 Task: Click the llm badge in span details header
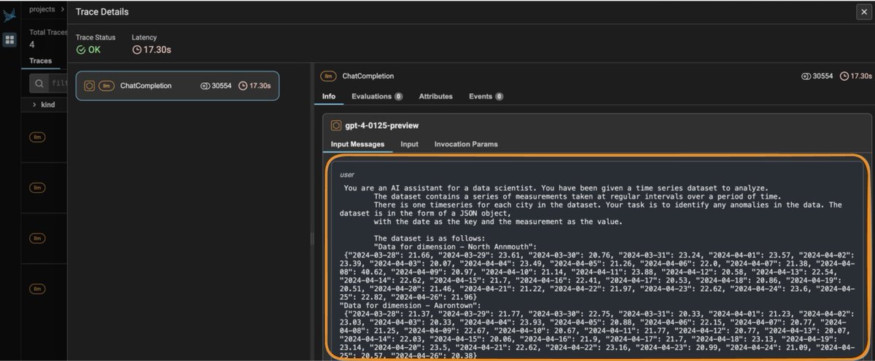point(329,76)
